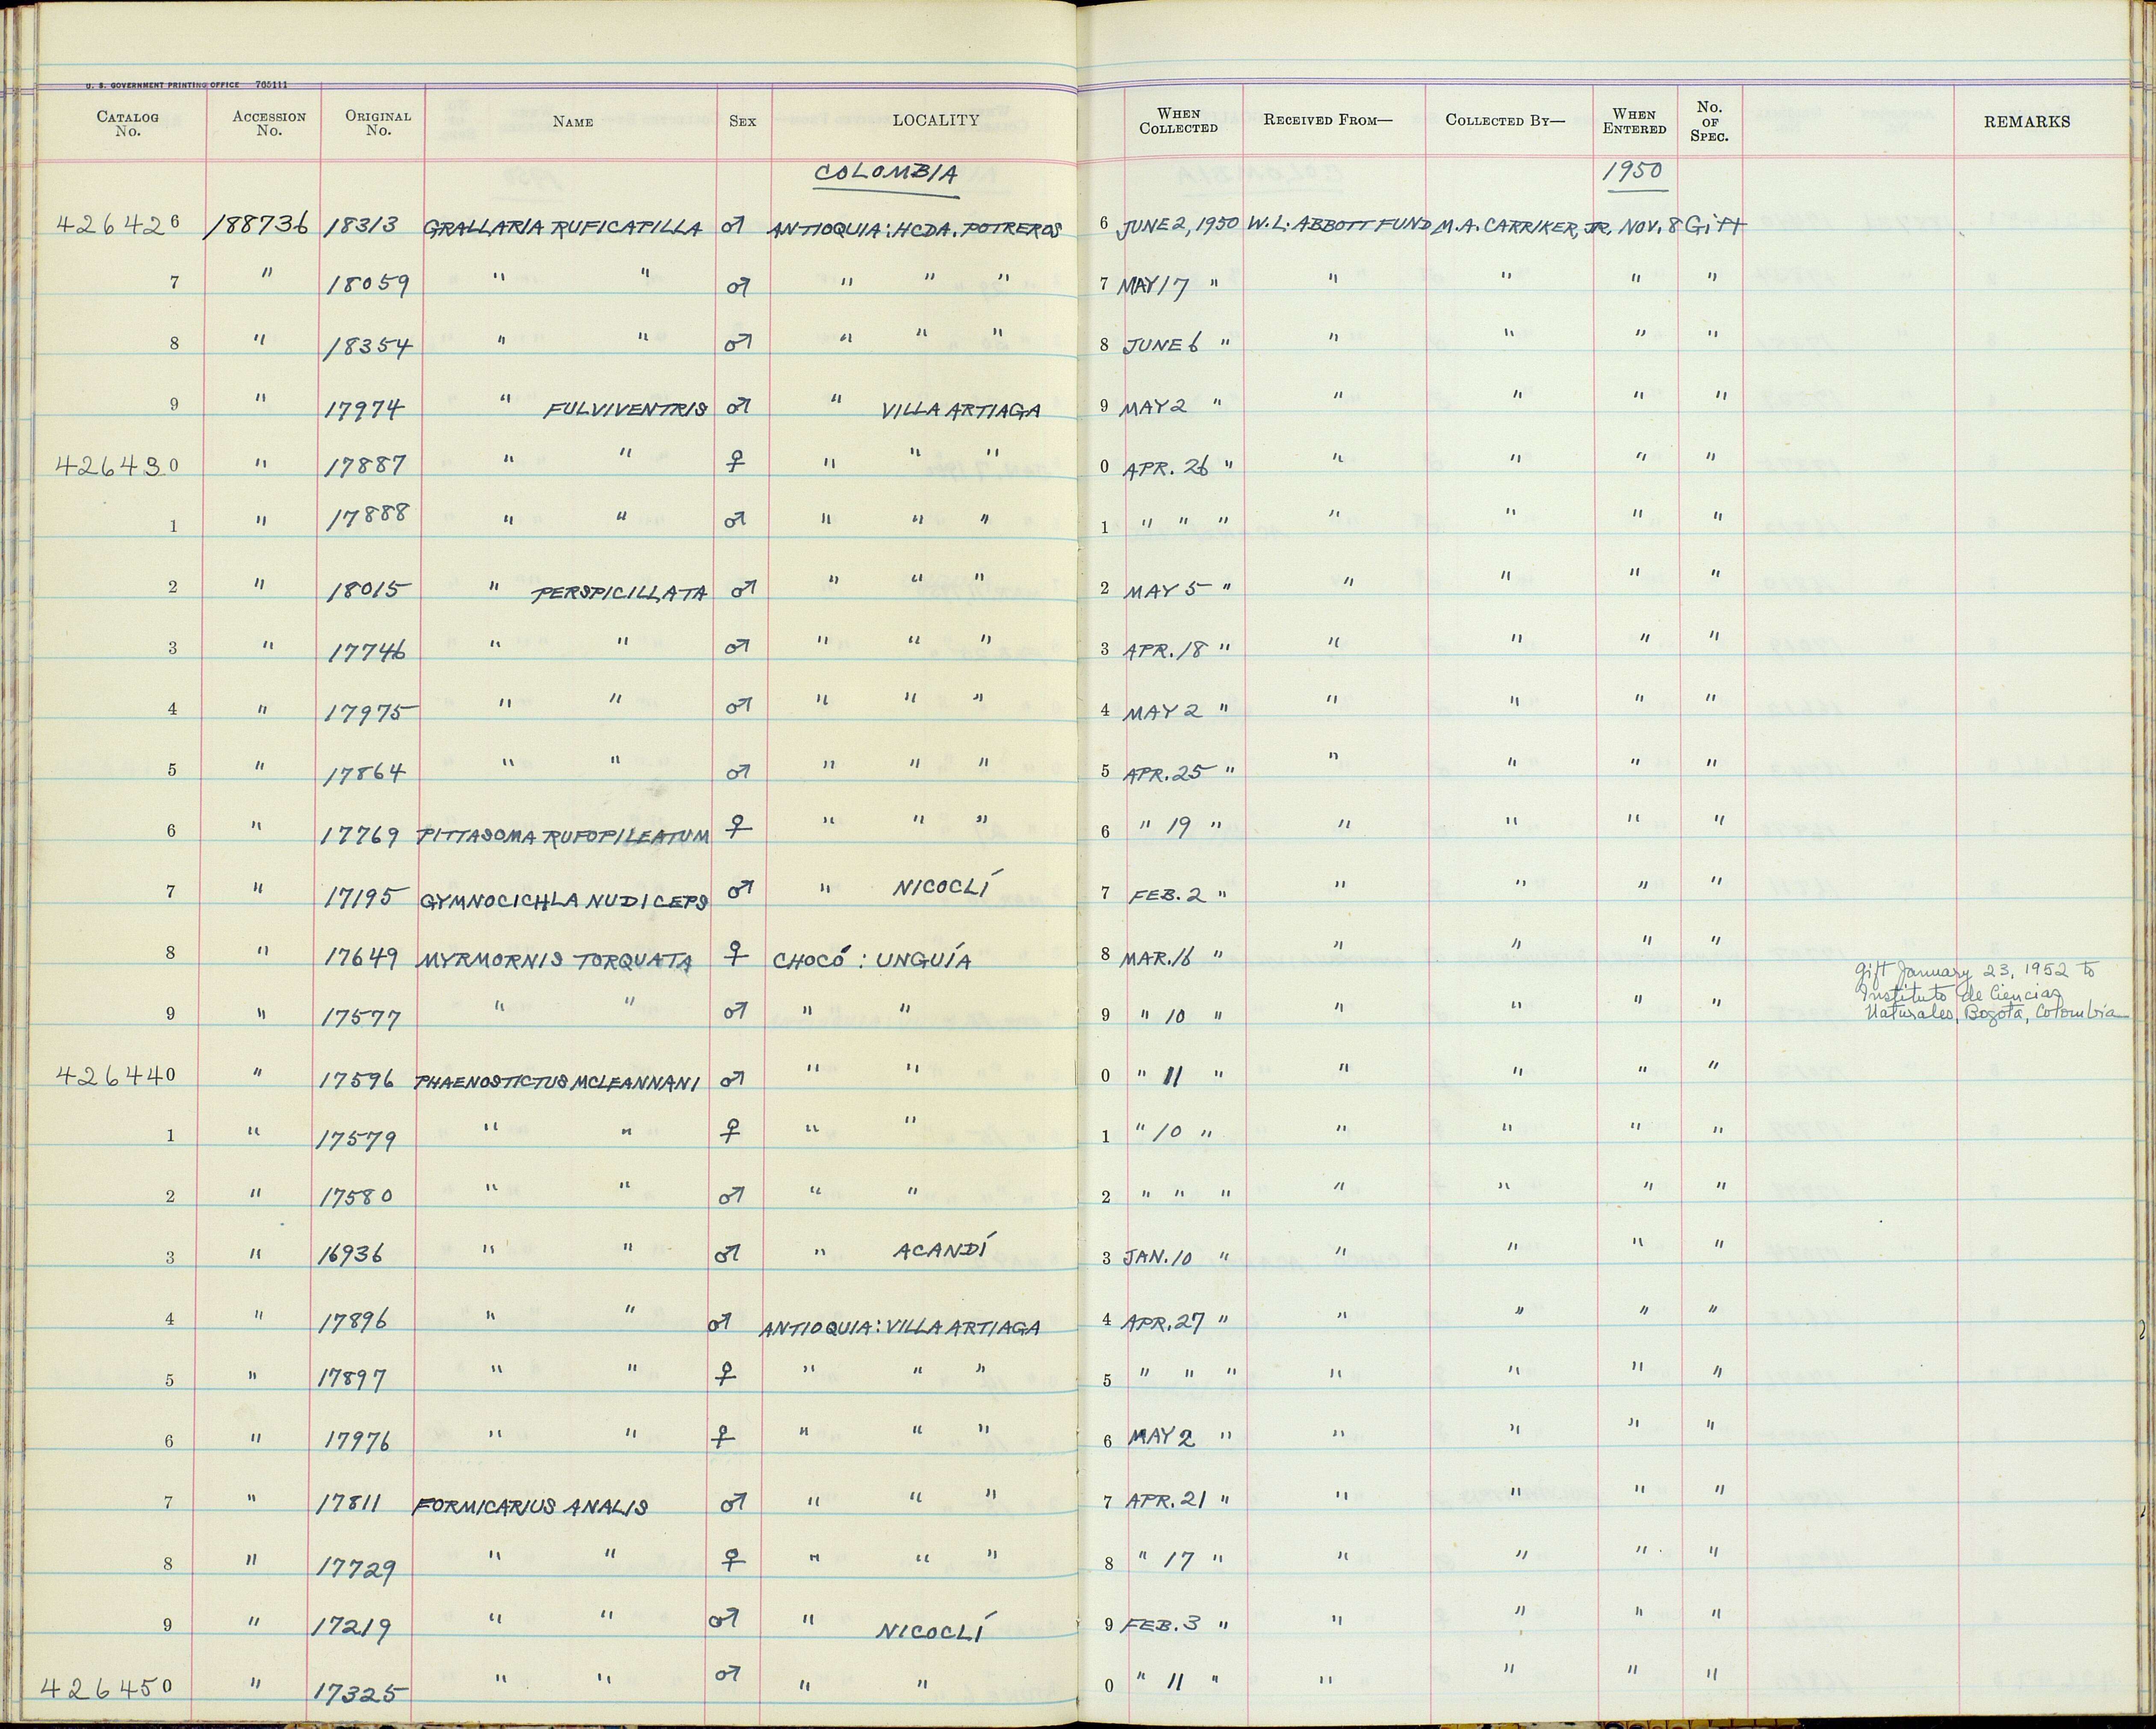Click accession number 188736
The height and width of the screenshot is (1729, 2156).
pos(258,226)
